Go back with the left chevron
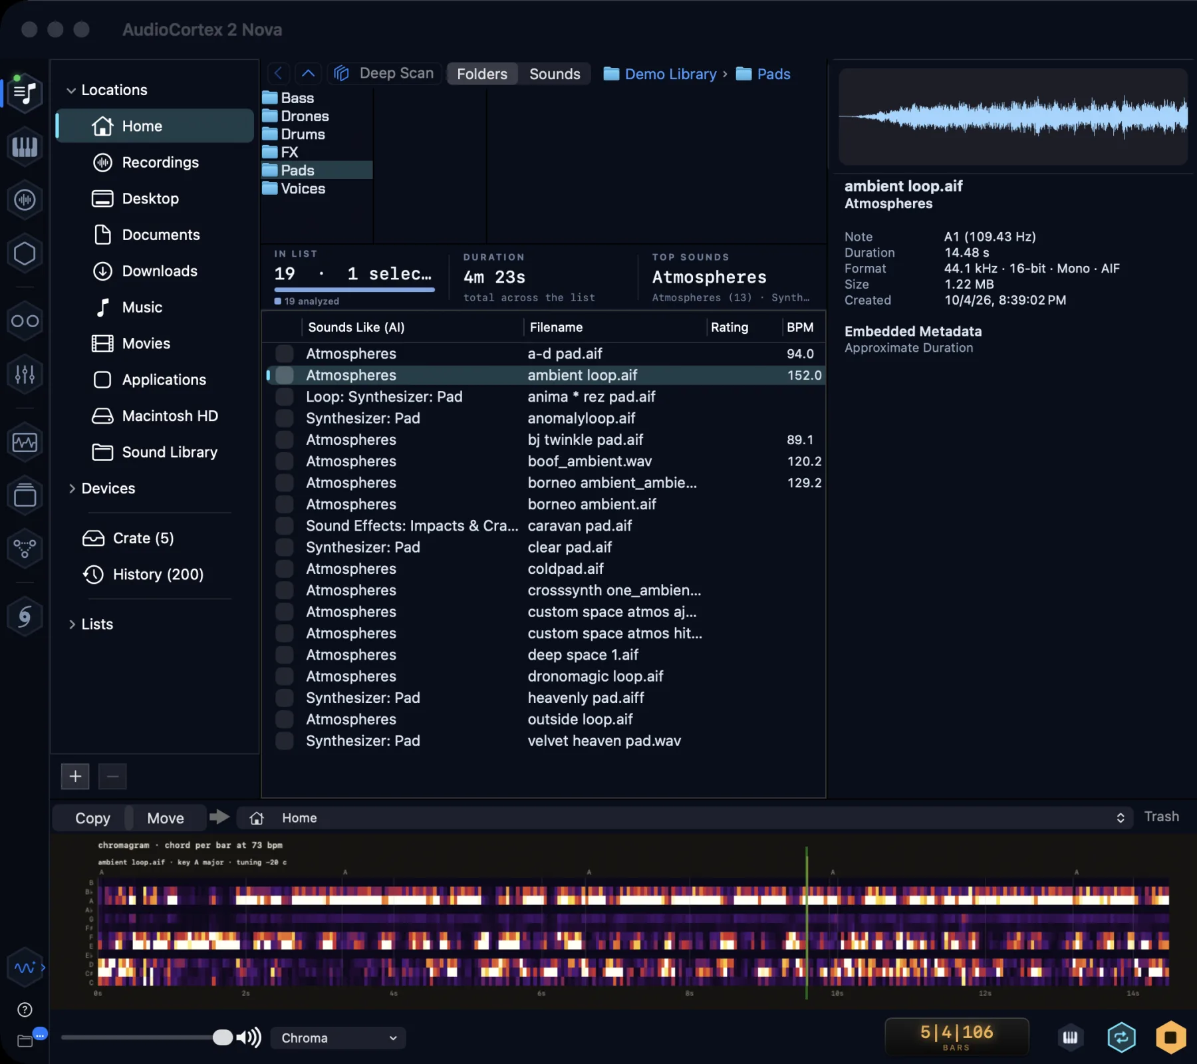Viewport: 1197px width, 1064px height. (278, 73)
